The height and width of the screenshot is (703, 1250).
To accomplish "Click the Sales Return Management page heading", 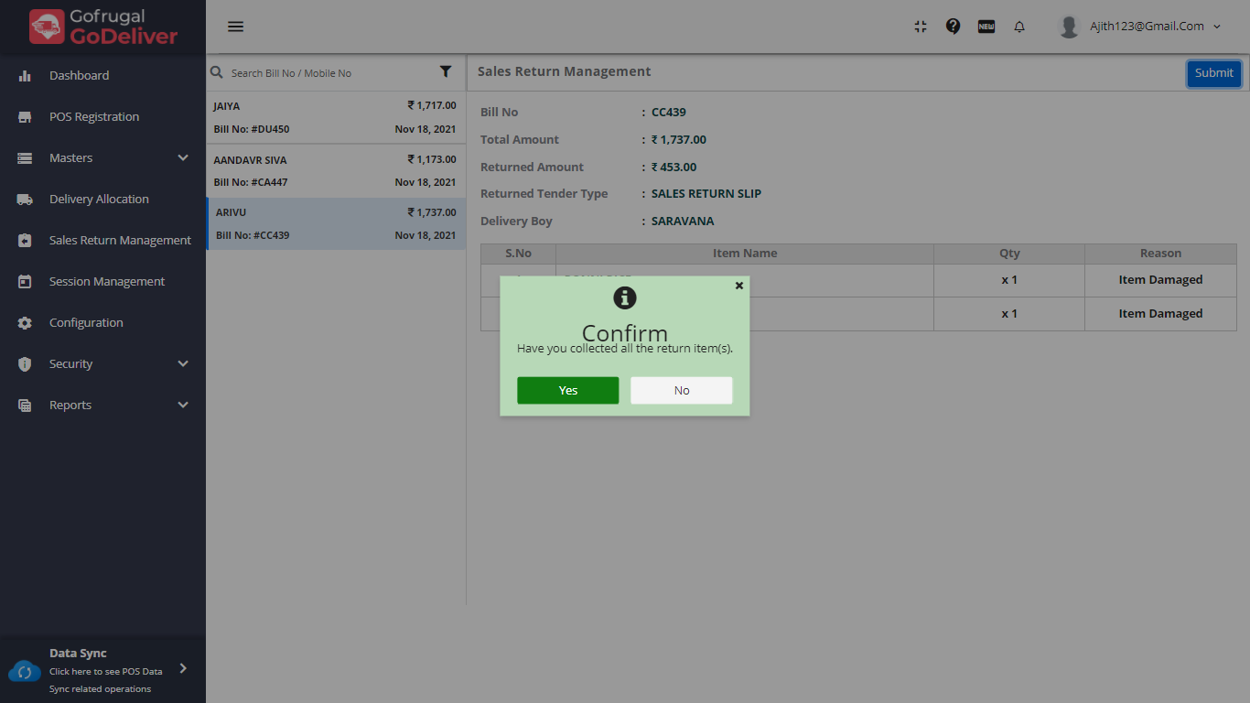I will coord(565,71).
